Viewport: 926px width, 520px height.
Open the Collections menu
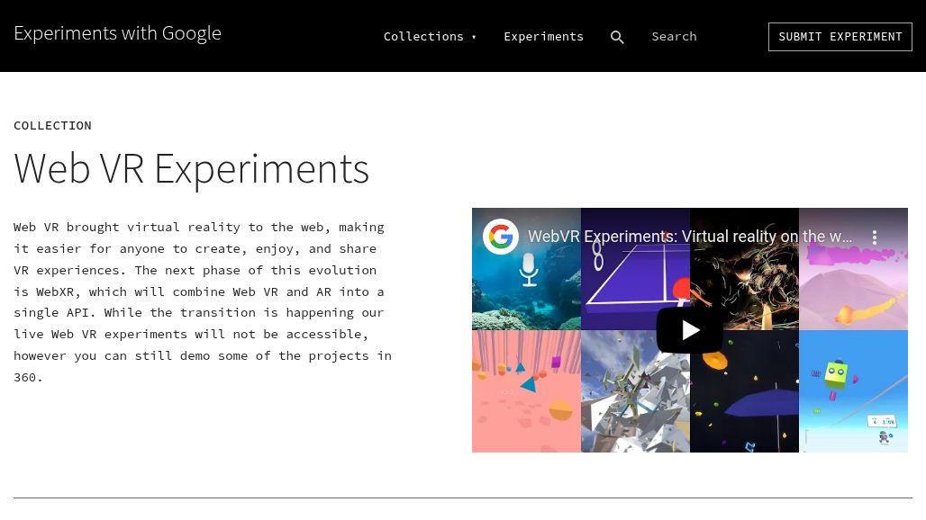click(x=423, y=37)
